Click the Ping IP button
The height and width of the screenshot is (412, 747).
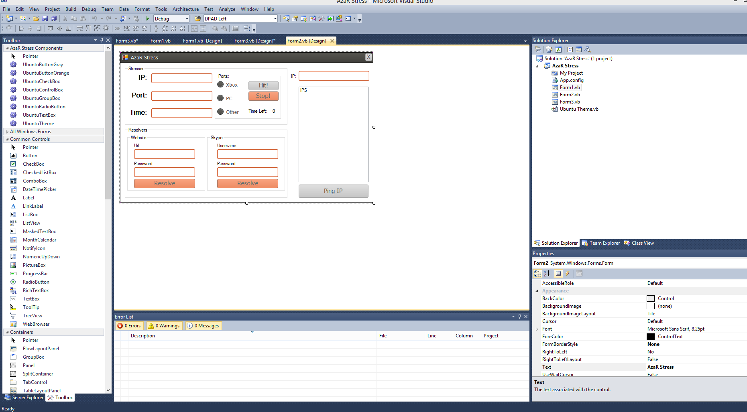tap(333, 191)
